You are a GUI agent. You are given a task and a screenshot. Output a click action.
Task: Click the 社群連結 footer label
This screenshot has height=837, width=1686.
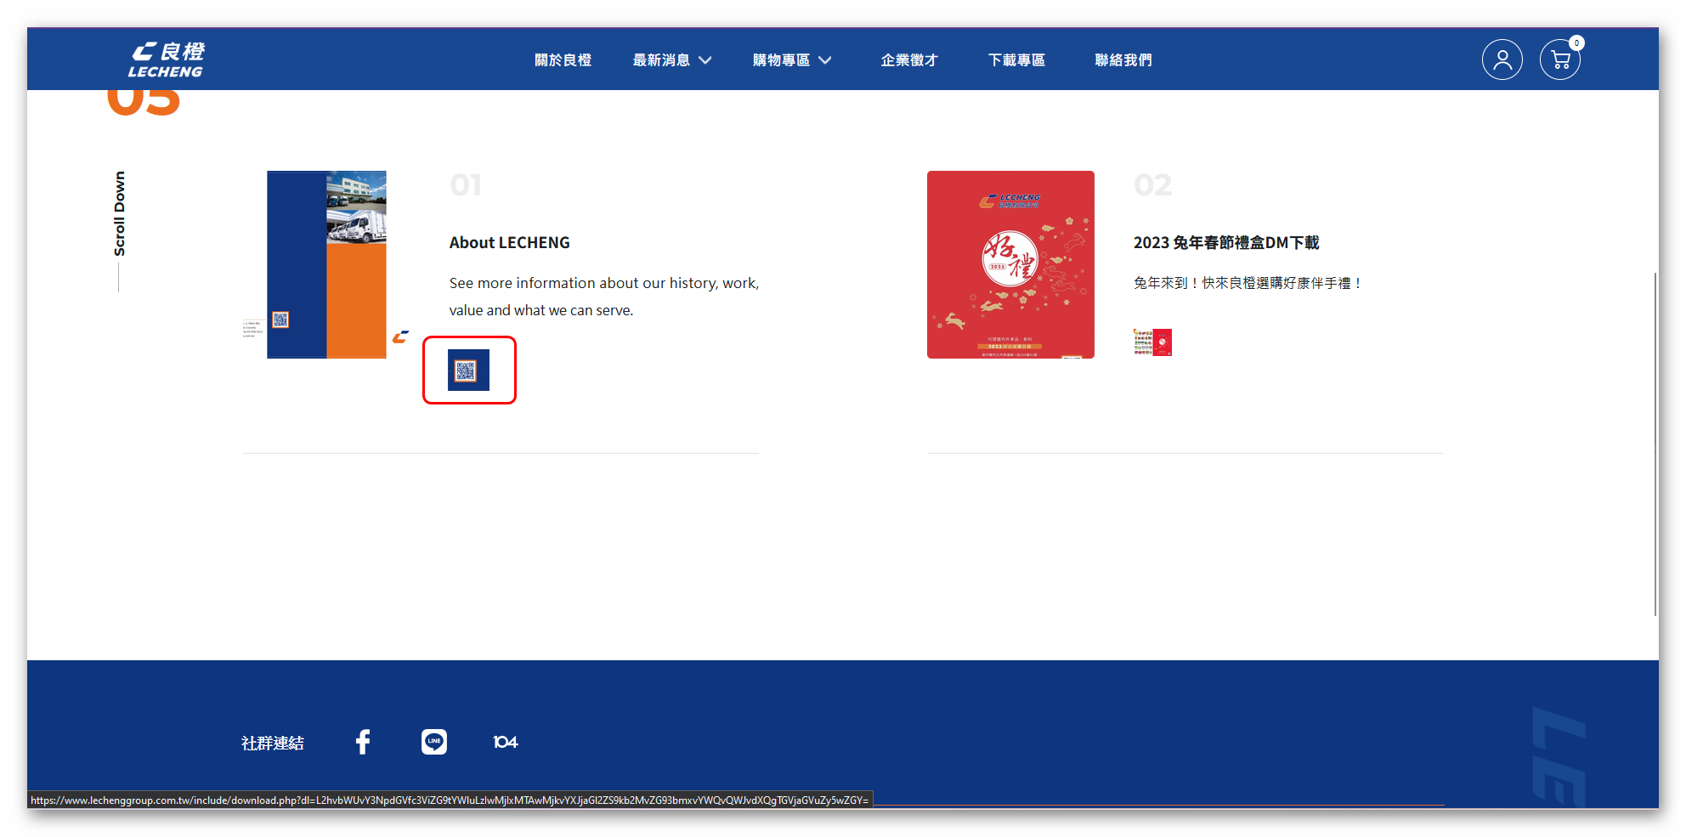273,743
